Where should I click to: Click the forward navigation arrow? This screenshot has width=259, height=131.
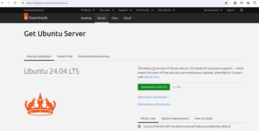point(9,3)
